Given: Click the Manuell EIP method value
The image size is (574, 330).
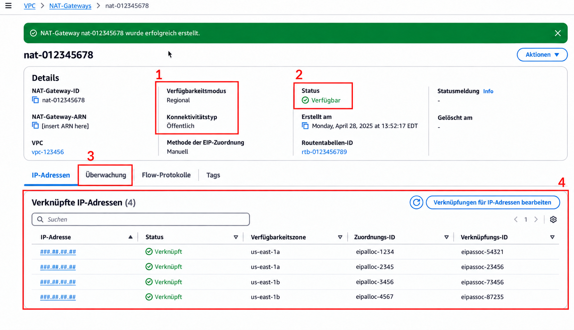Looking at the screenshot, I should tap(177, 151).
